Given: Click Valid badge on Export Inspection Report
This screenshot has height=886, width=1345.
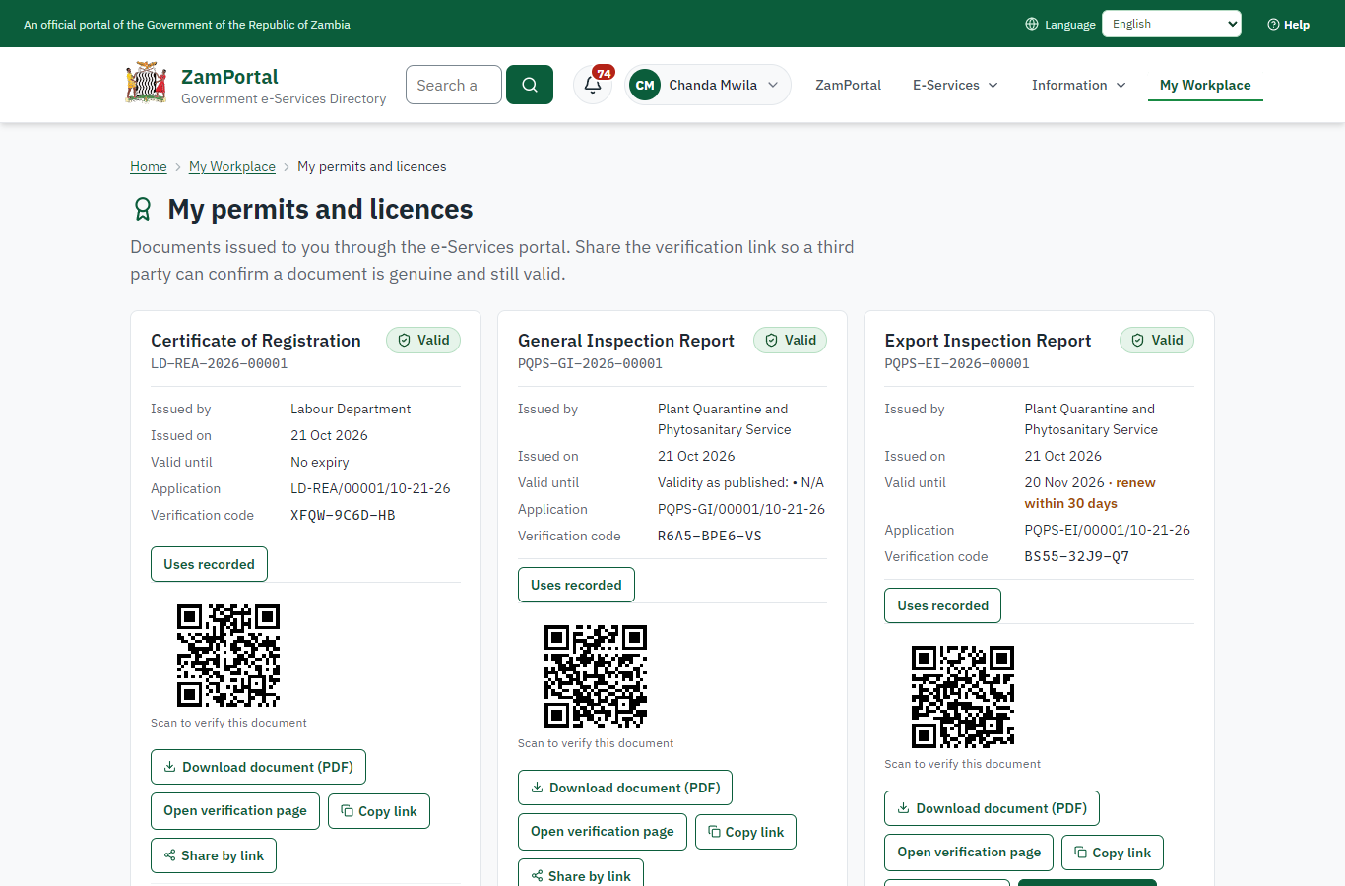Looking at the screenshot, I should coord(1157,340).
